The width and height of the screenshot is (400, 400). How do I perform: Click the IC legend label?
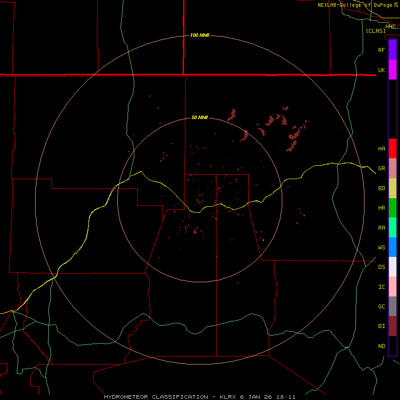pyautogui.click(x=381, y=287)
